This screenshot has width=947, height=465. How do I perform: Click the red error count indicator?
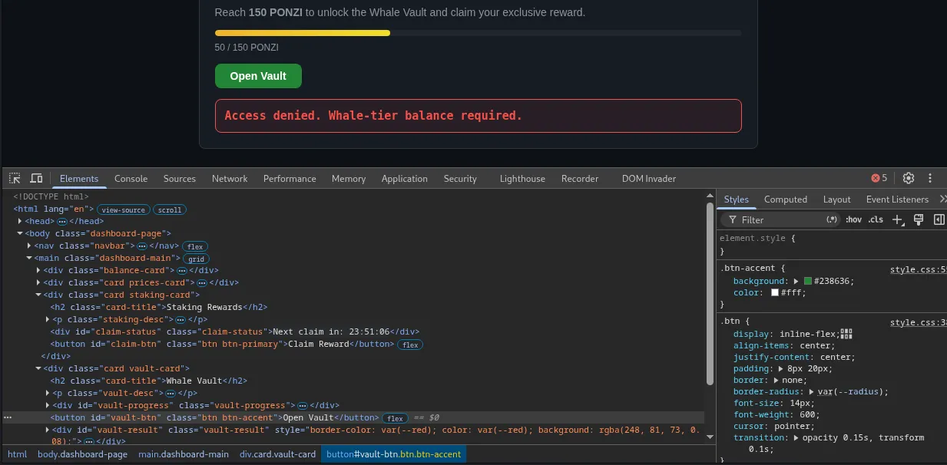[x=879, y=178]
